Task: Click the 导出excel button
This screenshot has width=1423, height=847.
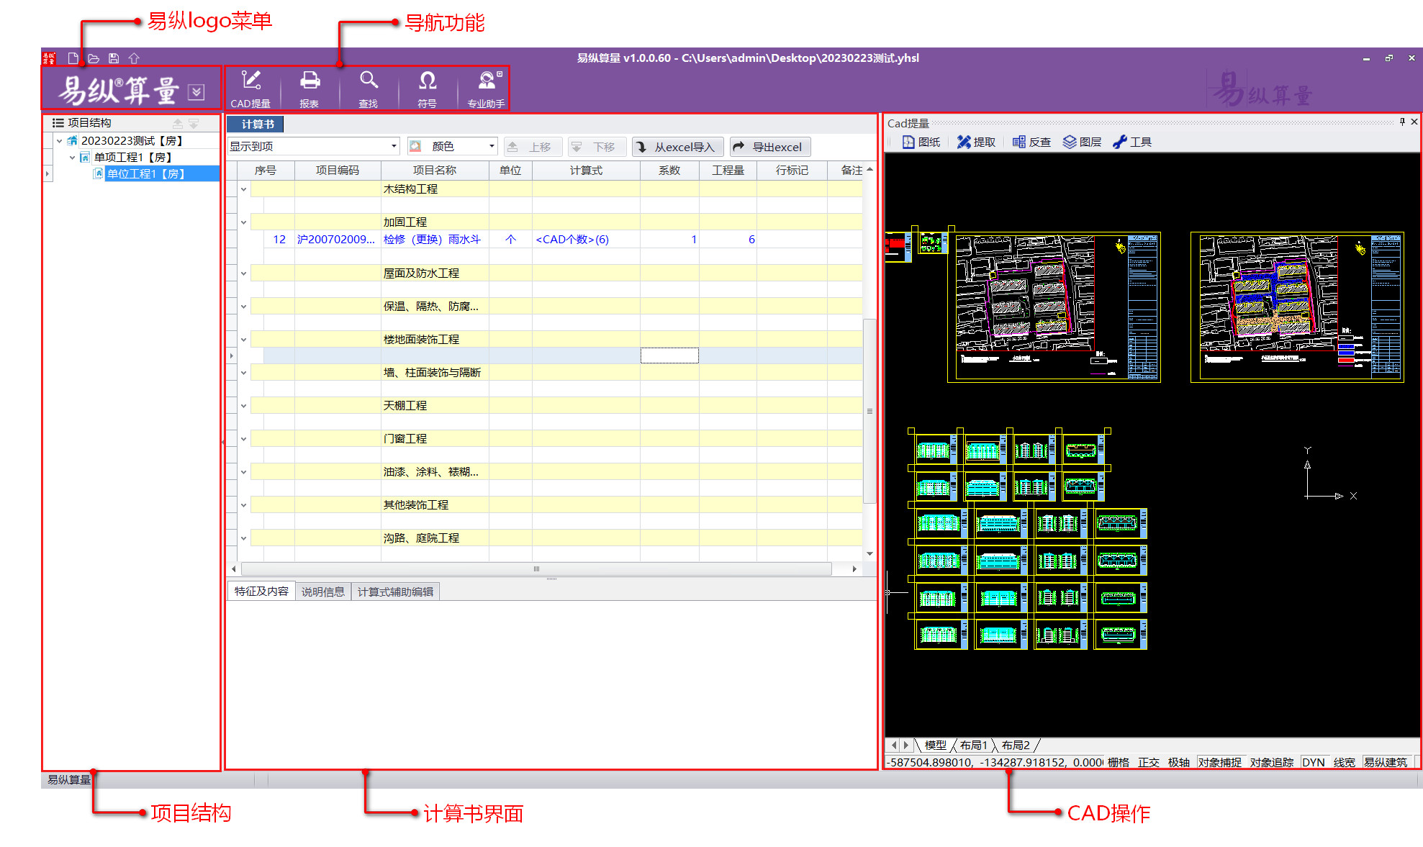Action: pos(770,147)
